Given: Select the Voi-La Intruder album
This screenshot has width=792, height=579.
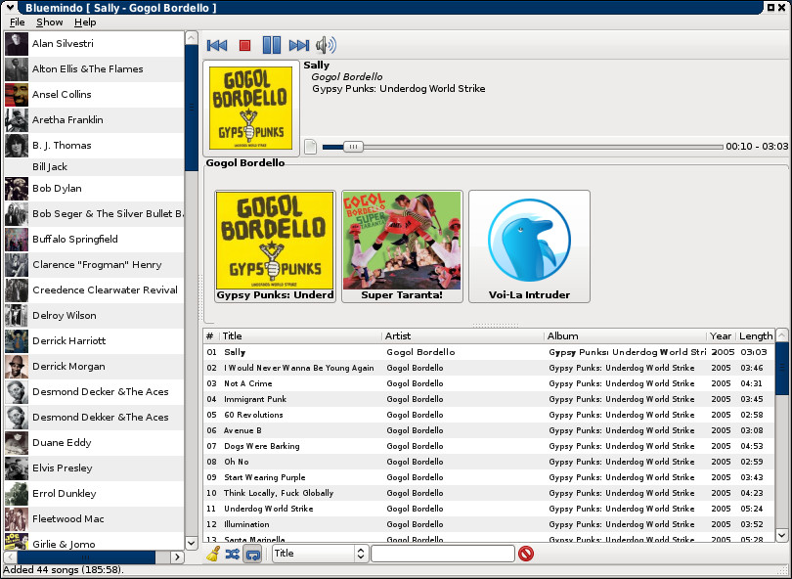Looking at the screenshot, I should point(529,245).
